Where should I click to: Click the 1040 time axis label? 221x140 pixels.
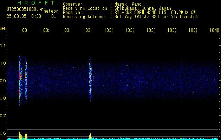point(214,30)
